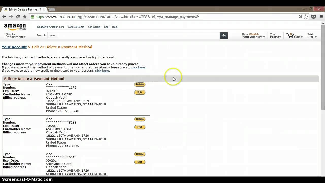Bookmark this page with the star icon
325x183 pixels.
[x=306, y=17]
